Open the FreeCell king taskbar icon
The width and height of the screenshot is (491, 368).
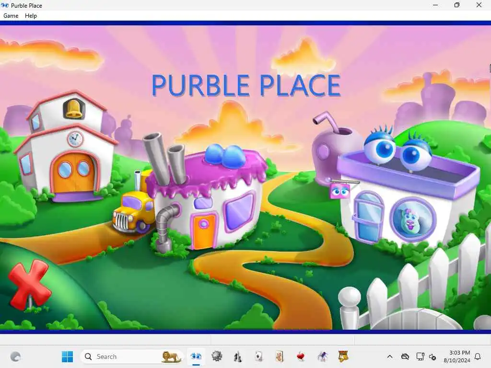[x=343, y=356]
